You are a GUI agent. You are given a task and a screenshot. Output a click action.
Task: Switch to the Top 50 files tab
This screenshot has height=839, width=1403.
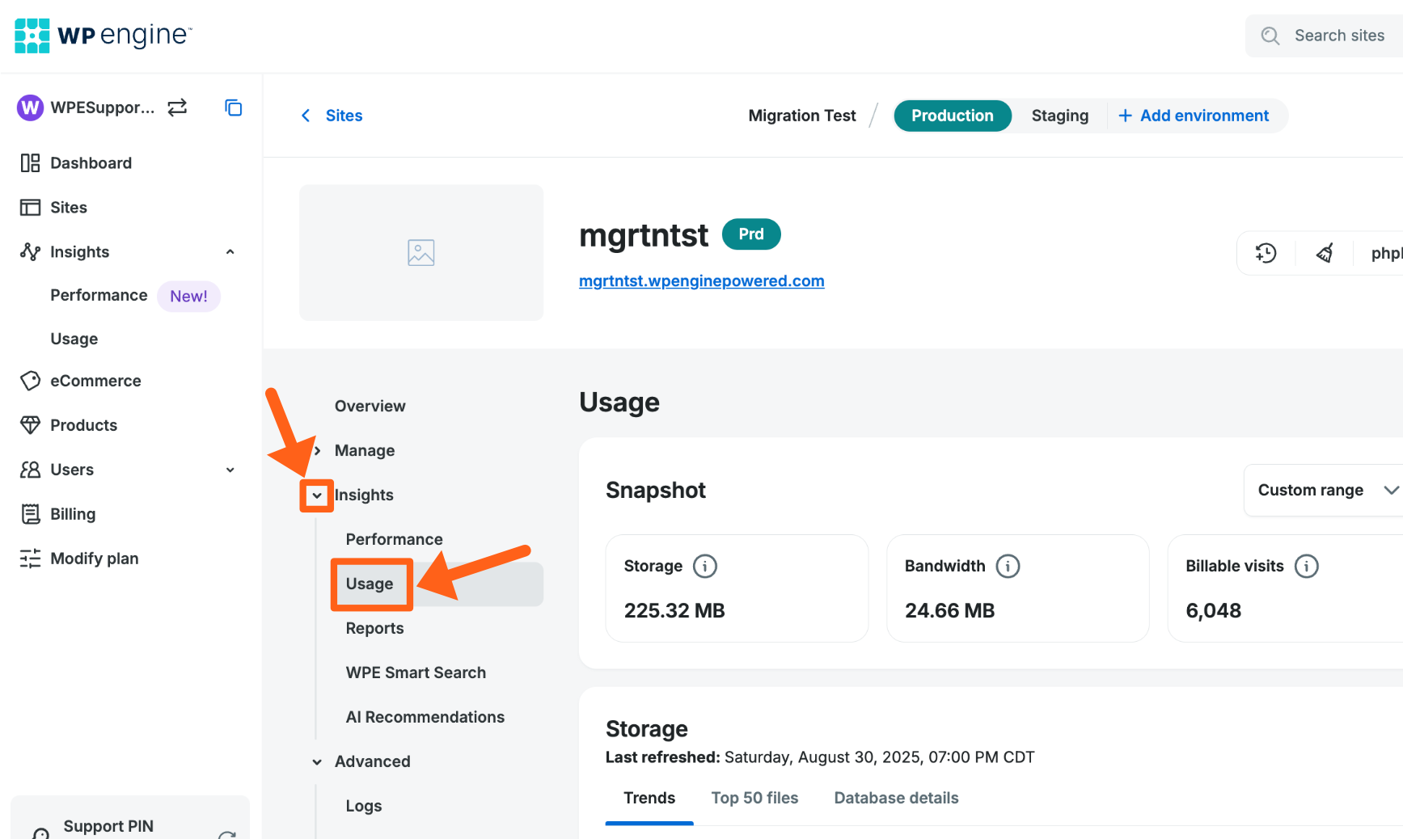point(754,798)
